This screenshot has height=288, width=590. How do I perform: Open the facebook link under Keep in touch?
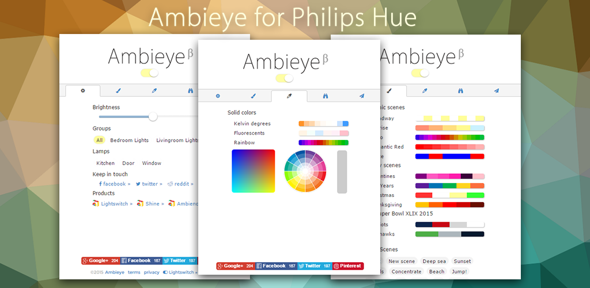coord(115,184)
